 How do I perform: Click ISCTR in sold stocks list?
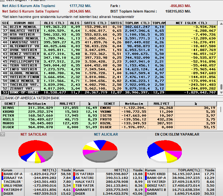coord(106,116)
